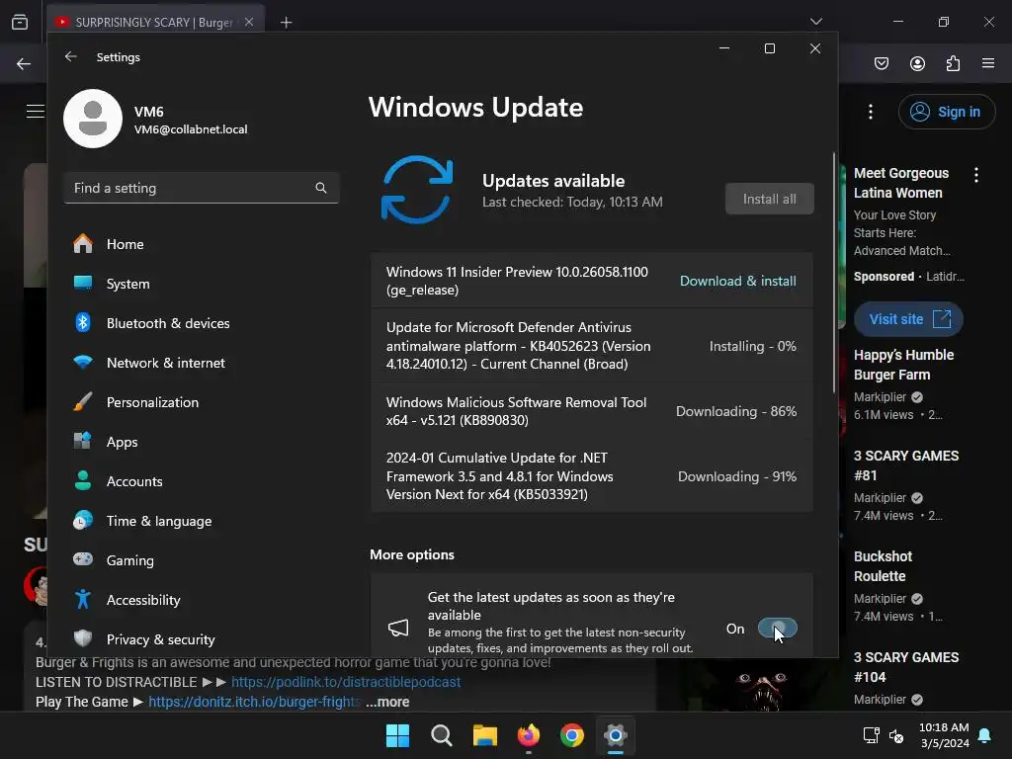Click the YouTube Sign in button
Screen dimensions: 1012x759
tap(946, 112)
